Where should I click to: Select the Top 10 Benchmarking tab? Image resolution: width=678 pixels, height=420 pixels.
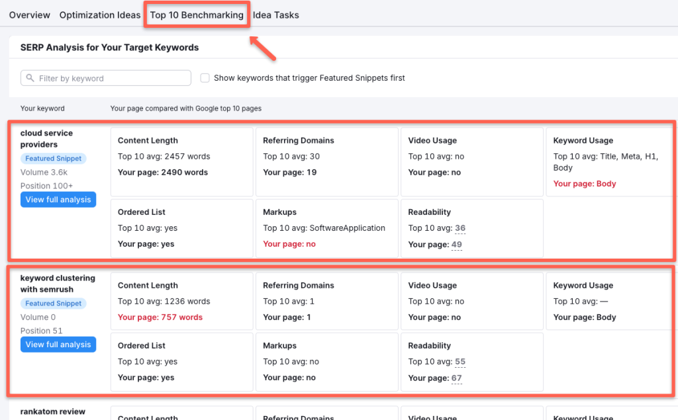(197, 15)
